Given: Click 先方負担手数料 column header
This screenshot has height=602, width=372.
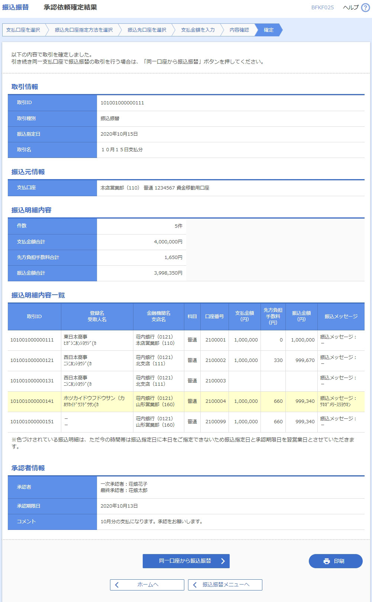Looking at the screenshot, I should (x=273, y=317).
